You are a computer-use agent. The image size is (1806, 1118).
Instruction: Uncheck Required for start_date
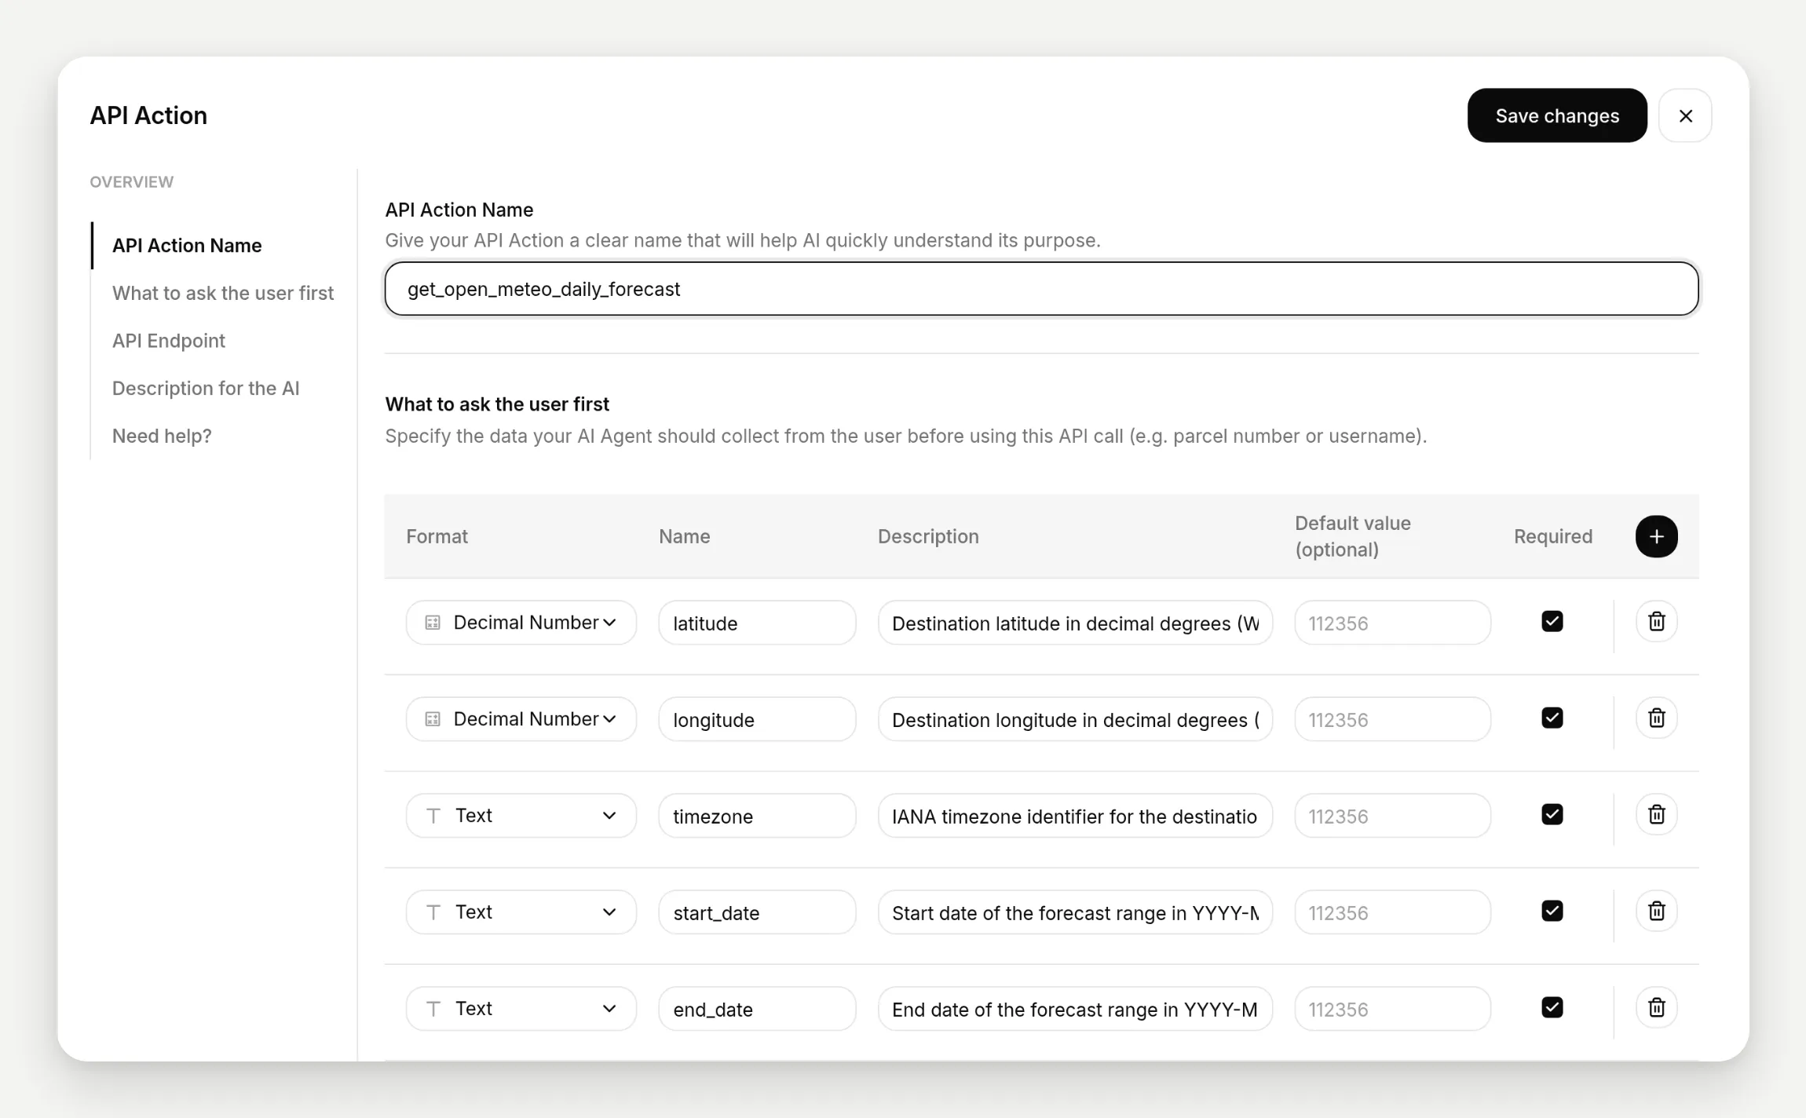coord(1552,912)
